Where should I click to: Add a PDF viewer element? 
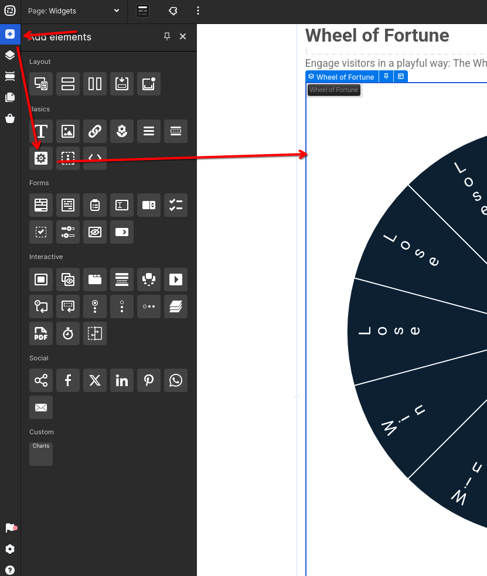pos(41,333)
